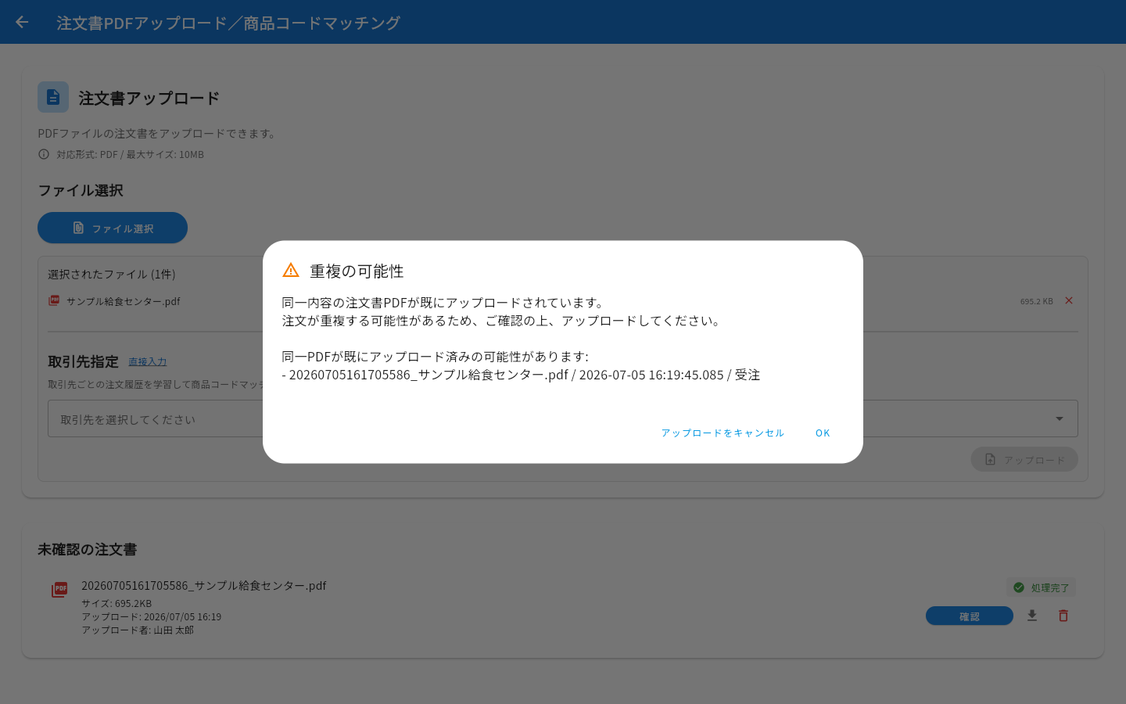This screenshot has width=1126, height=704.
Task: Click the ファイル選択 button
Action: click(113, 228)
